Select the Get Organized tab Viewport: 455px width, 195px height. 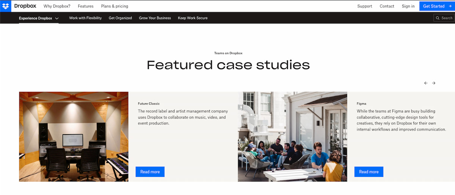tap(120, 18)
